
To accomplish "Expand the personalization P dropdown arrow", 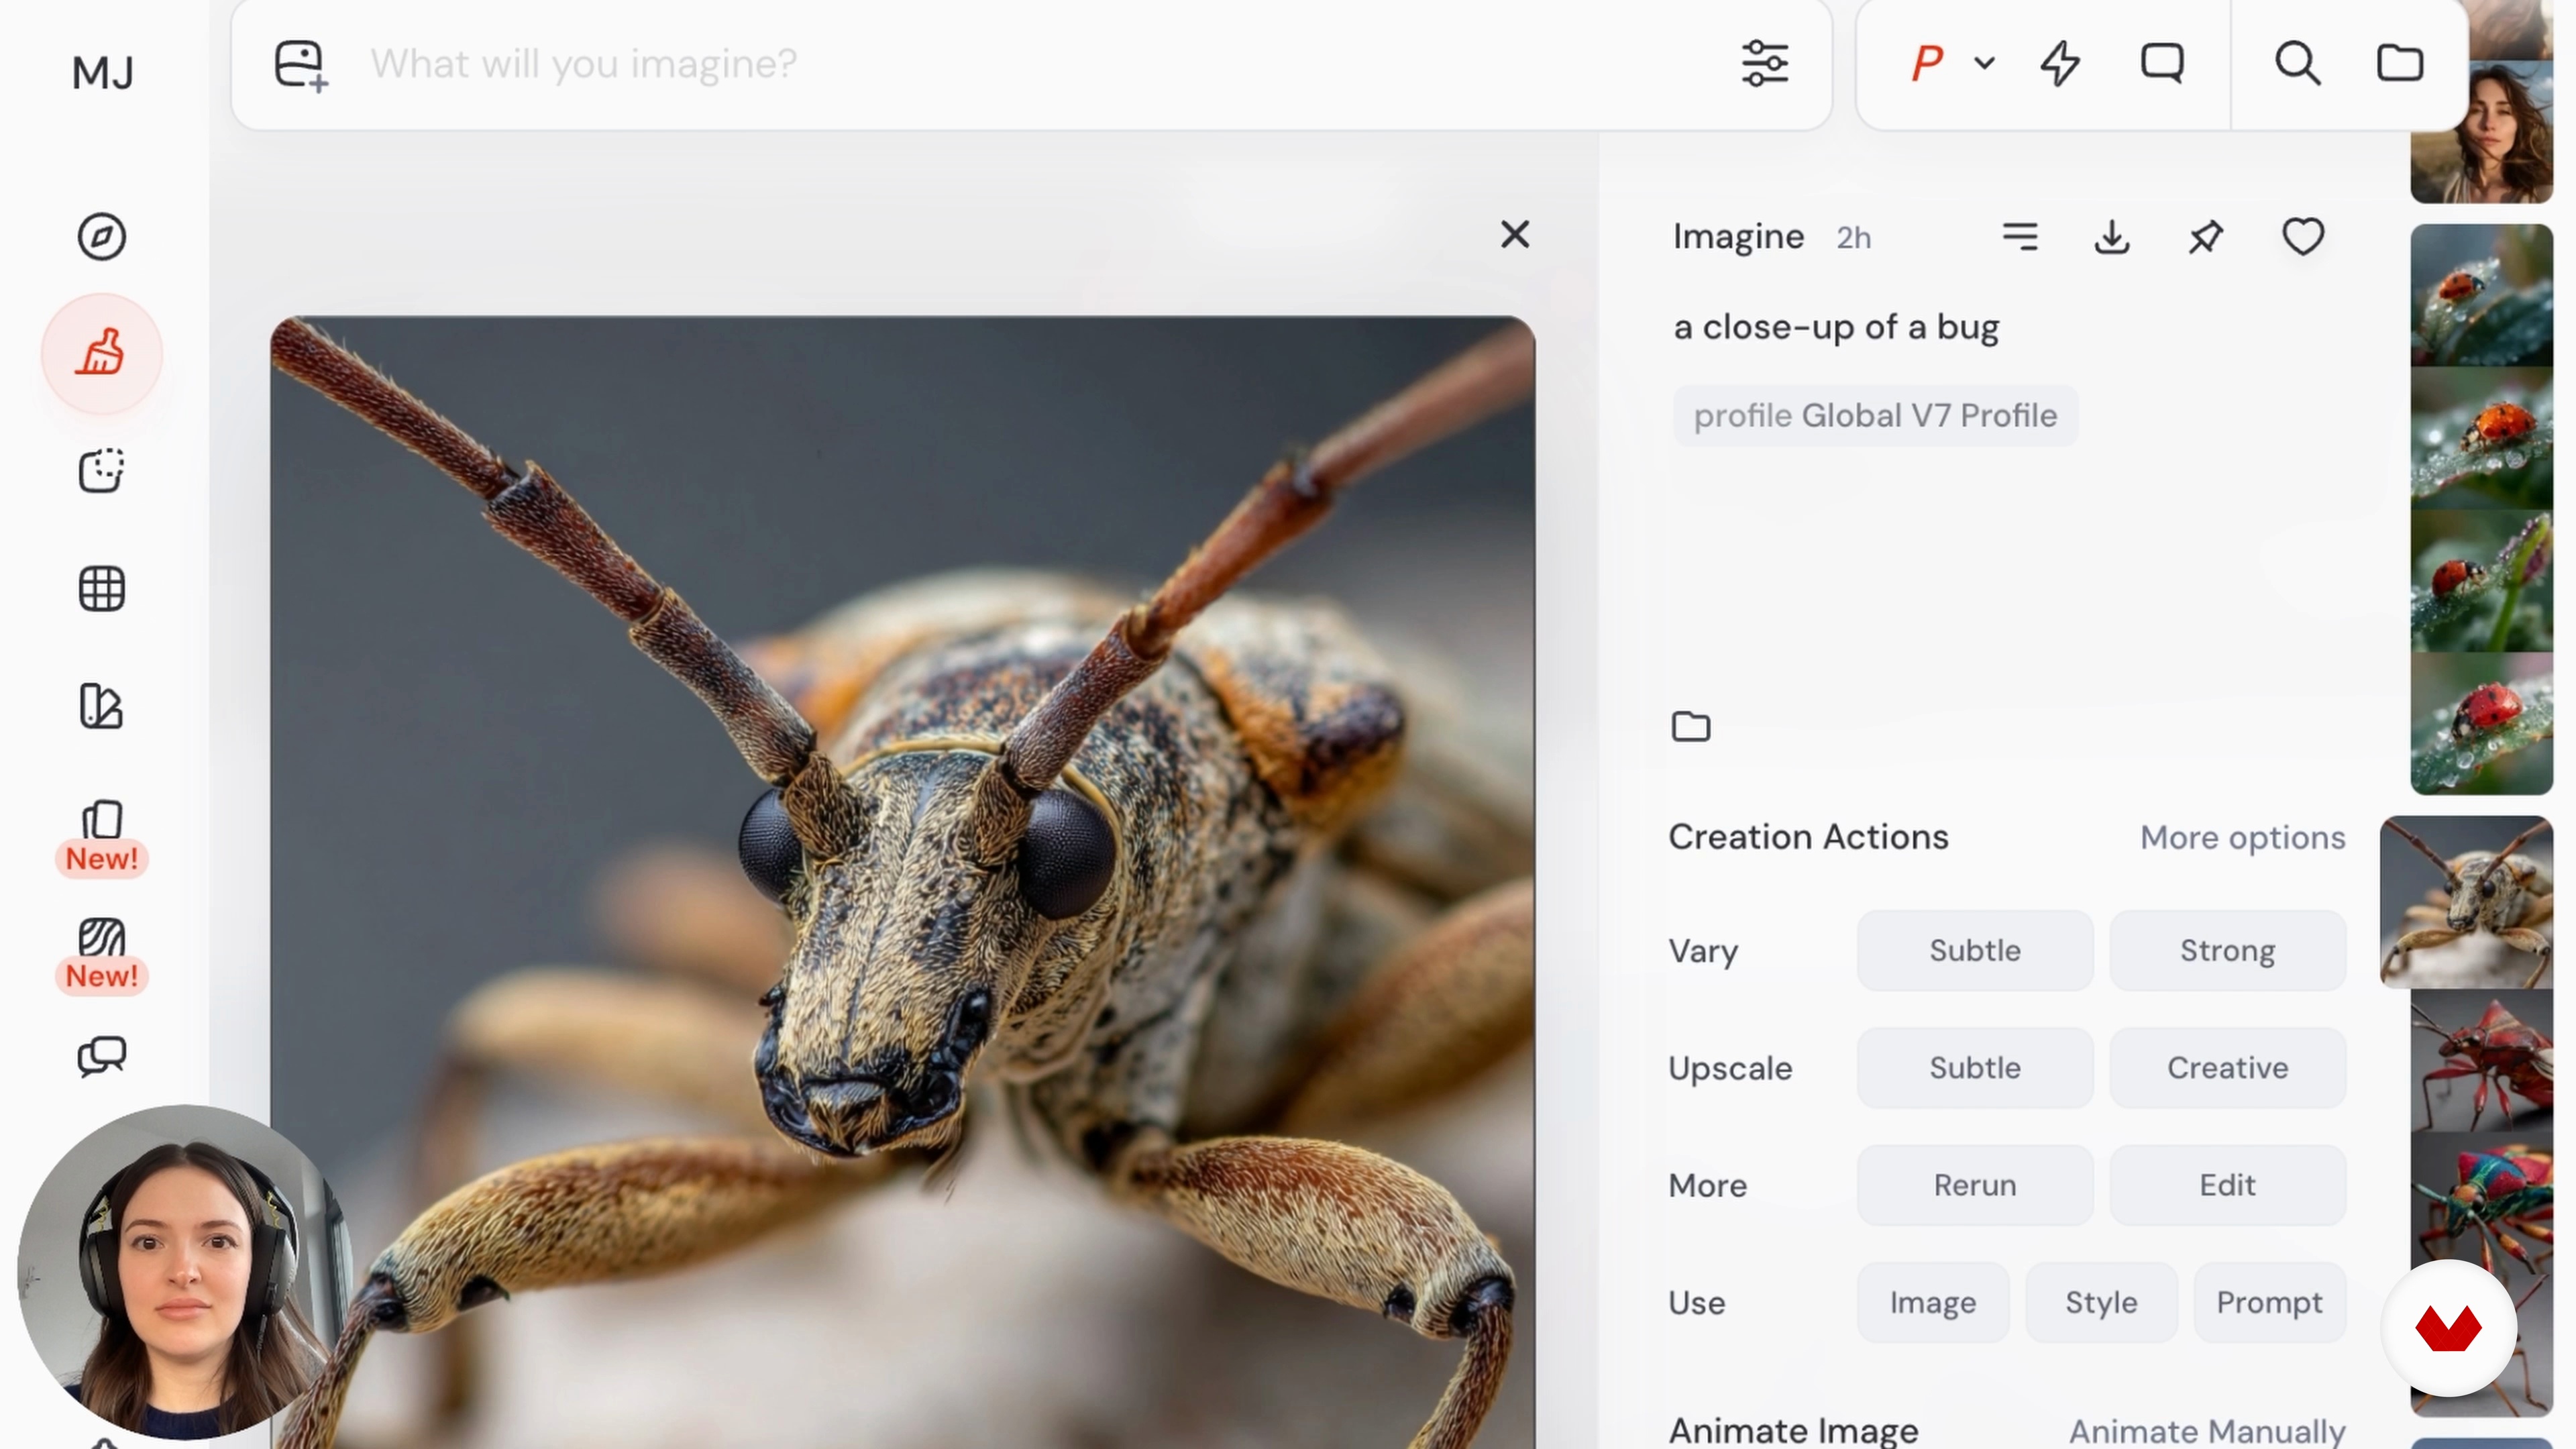I will point(1985,63).
